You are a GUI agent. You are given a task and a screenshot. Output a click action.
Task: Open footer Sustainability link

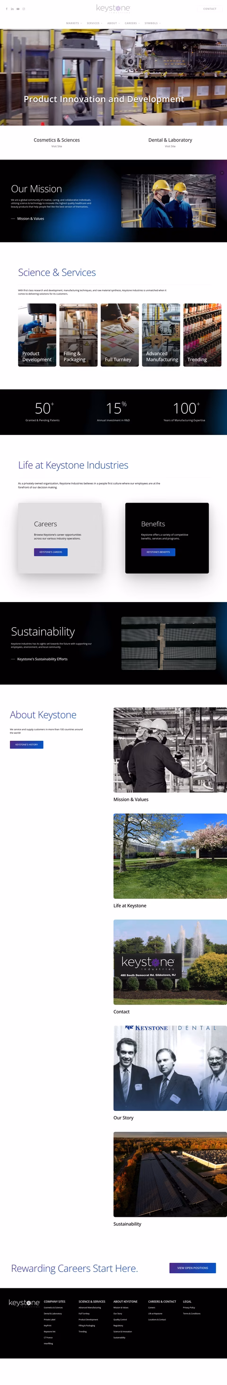[x=119, y=1338]
